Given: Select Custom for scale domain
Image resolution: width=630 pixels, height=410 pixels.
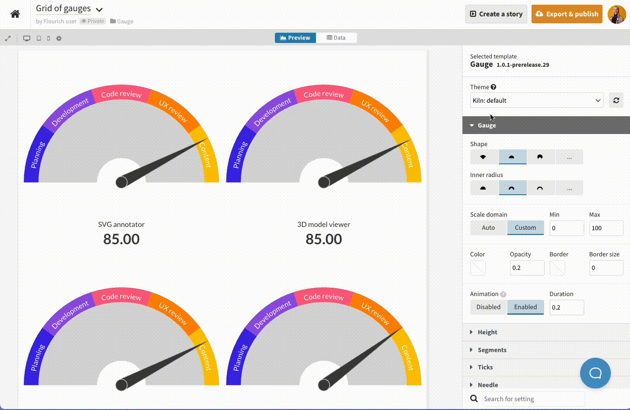Looking at the screenshot, I should tap(525, 227).
